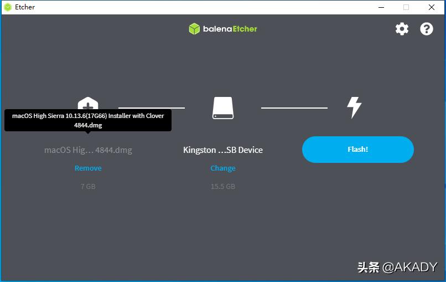
Task: Click the balenaEtcher logo
Action: coord(222,29)
